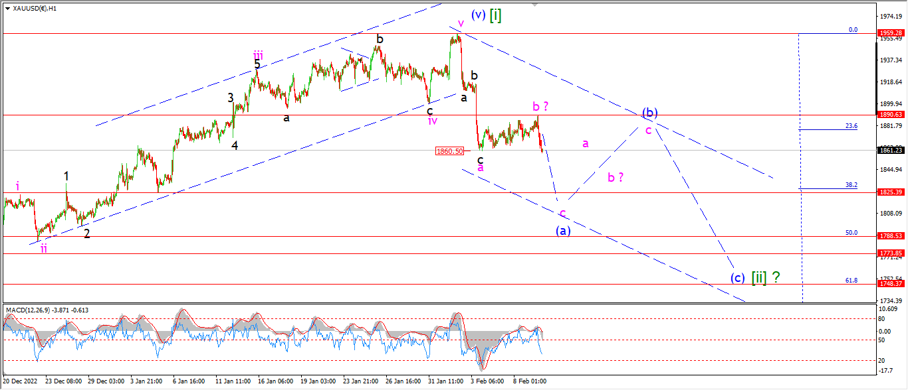Select the 1825.39 horizontal level tag
This screenshot has width=908, height=390.
890,192
